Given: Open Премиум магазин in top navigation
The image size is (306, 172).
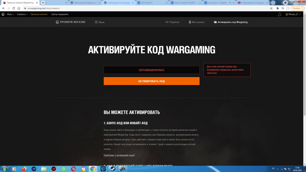Looking at the screenshot, I should (x=39, y=14).
